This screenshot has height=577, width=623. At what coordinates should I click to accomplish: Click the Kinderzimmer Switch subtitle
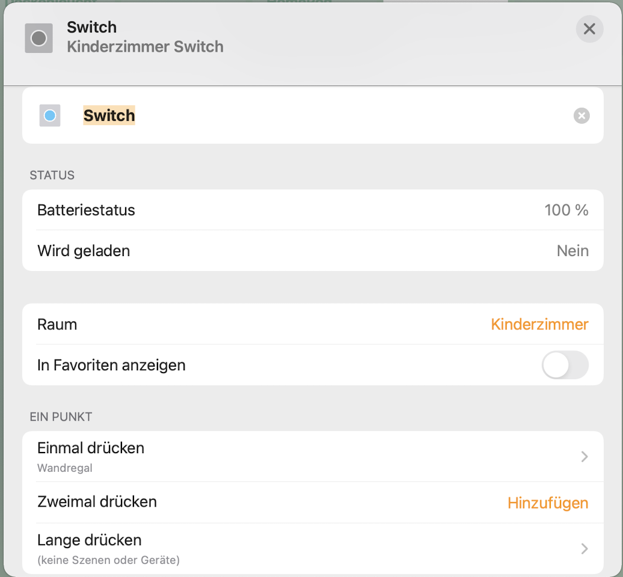(145, 47)
